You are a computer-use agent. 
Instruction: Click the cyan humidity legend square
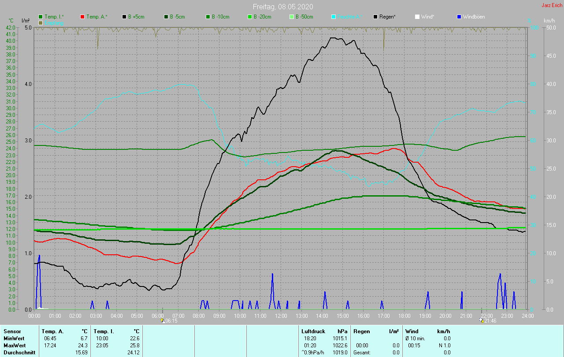click(334, 17)
